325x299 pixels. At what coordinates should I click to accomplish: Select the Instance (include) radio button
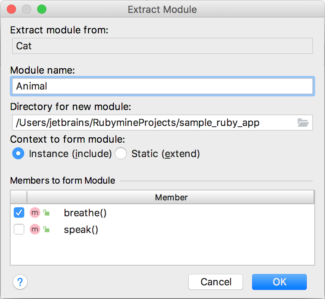coord(18,154)
